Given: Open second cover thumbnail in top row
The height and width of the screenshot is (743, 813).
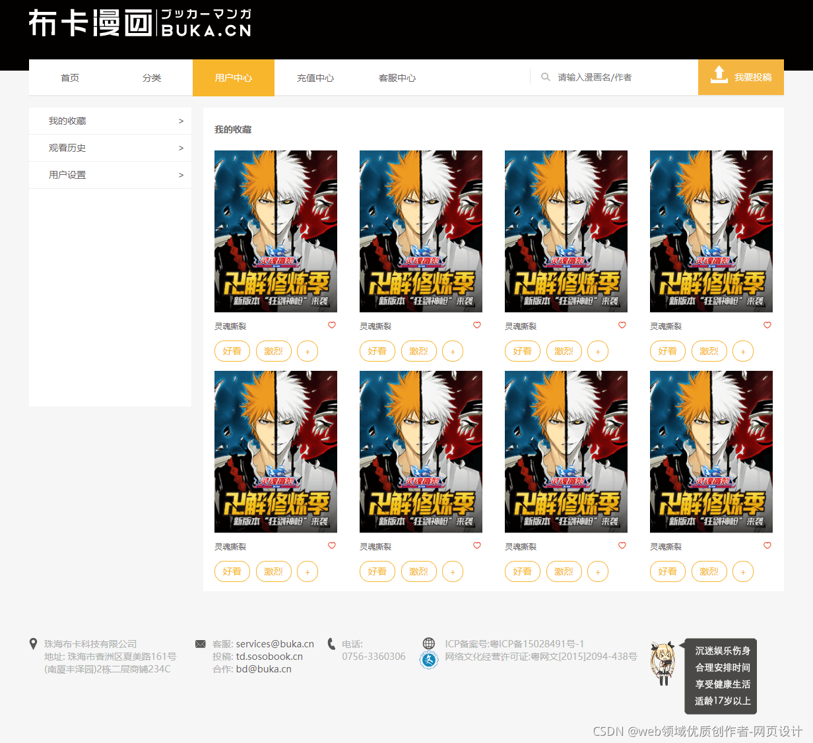Looking at the screenshot, I should coord(421,231).
